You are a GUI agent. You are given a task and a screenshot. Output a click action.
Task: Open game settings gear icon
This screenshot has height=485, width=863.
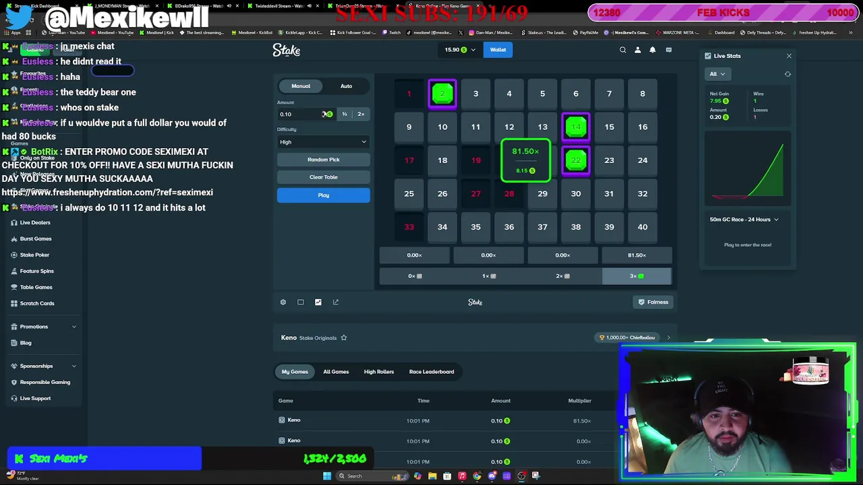pyautogui.click(x=283, y=302)
